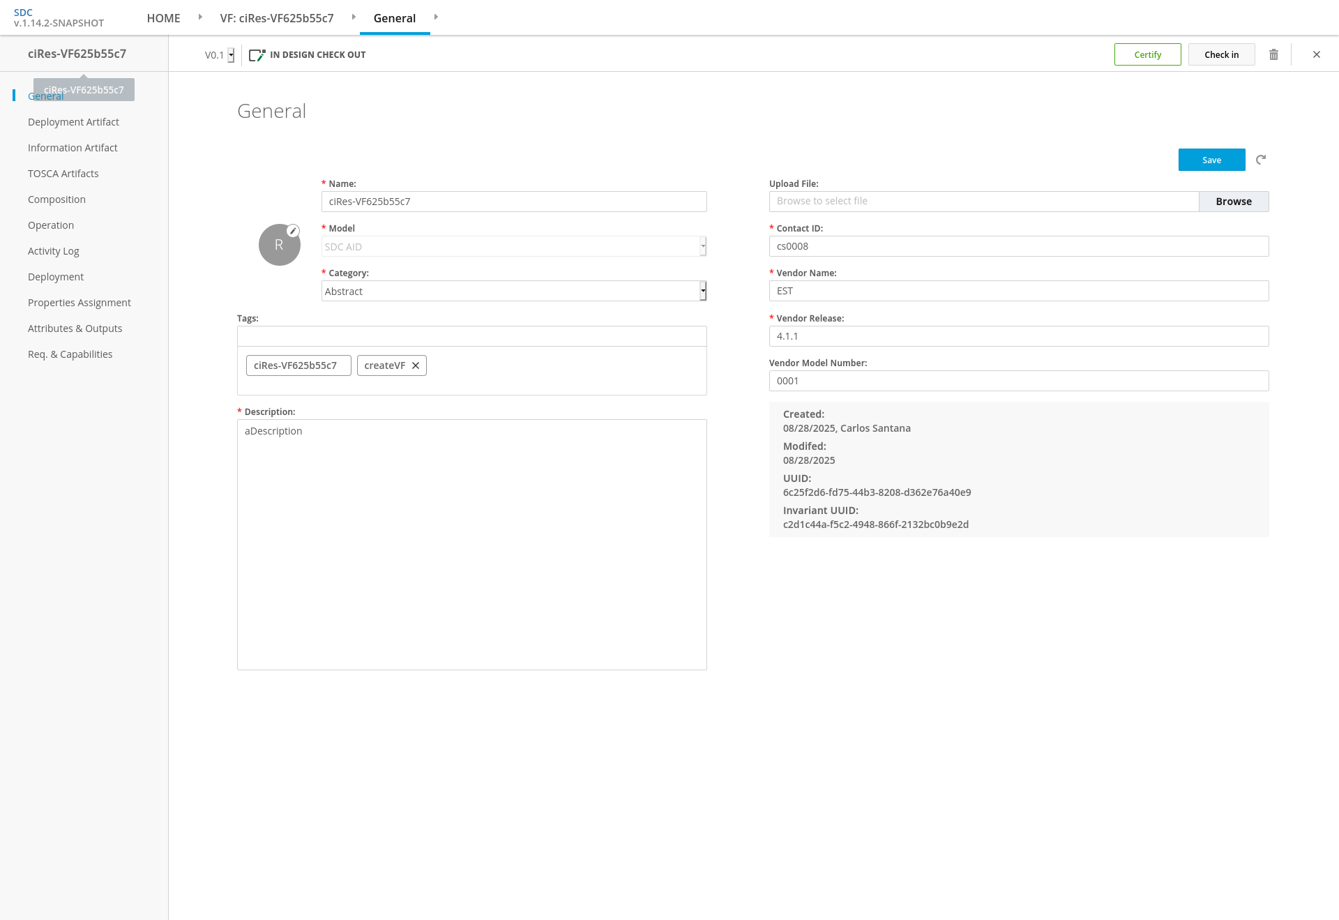
Task: Click into the Vendor Release field
Action: [x=1019, y=336]
